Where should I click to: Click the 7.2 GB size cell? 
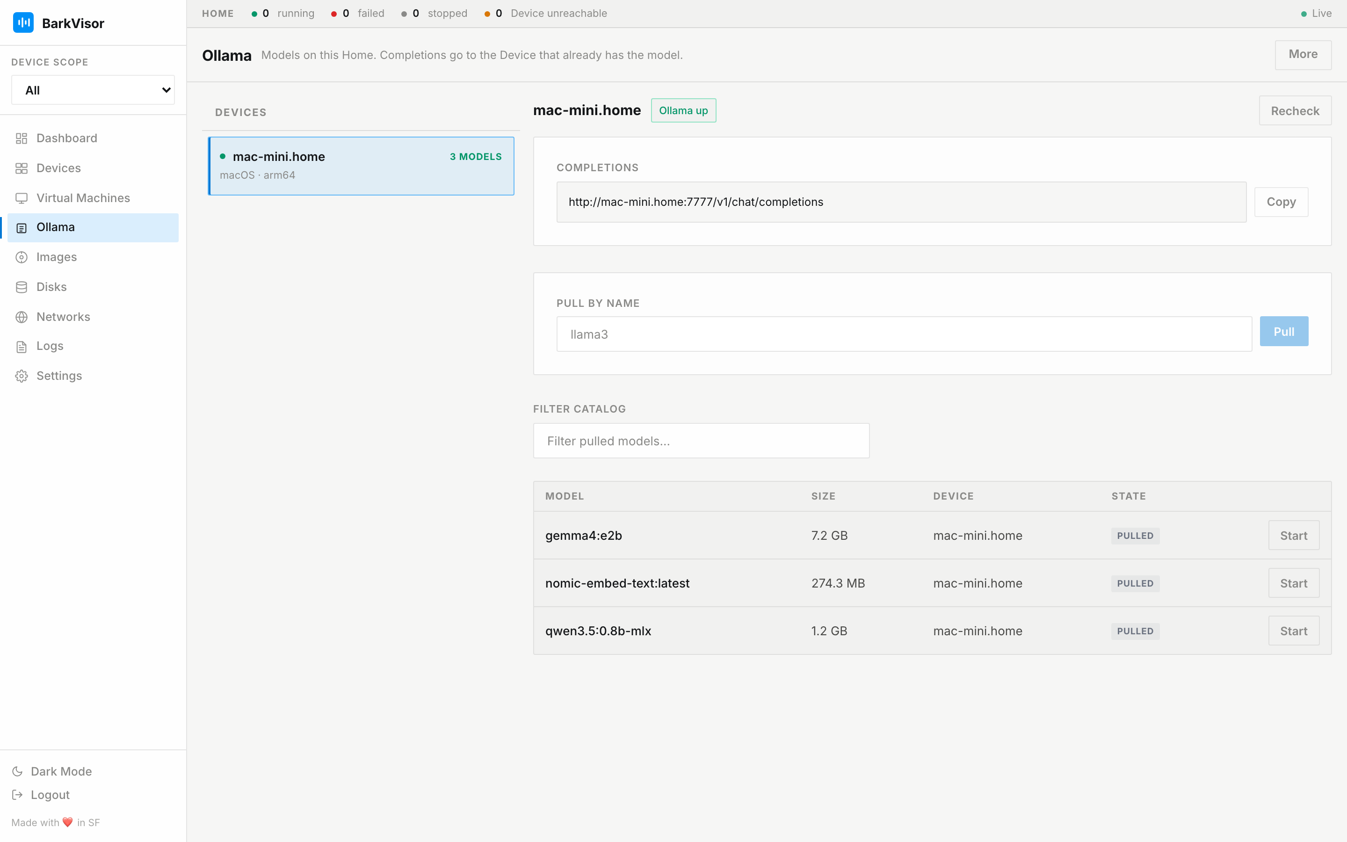[x=829, y=536]
